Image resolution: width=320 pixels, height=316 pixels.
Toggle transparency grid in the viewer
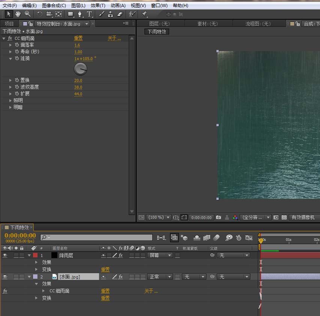click(284, 217)
